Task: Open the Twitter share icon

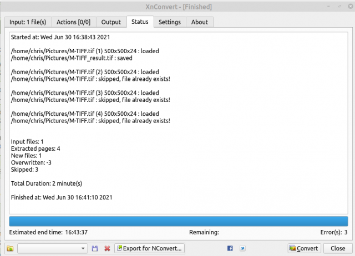Action: pyautogui.click(x=242, y=248)
